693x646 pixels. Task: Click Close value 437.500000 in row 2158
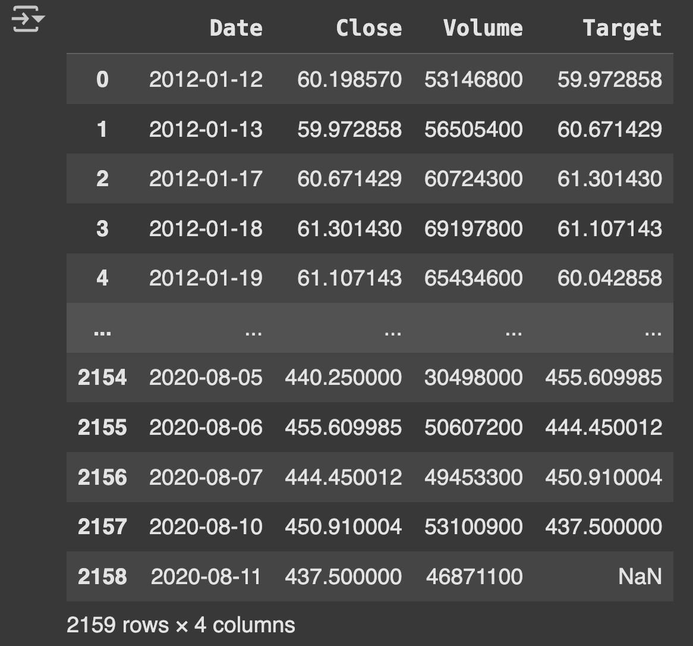click(x=344, y=576)
